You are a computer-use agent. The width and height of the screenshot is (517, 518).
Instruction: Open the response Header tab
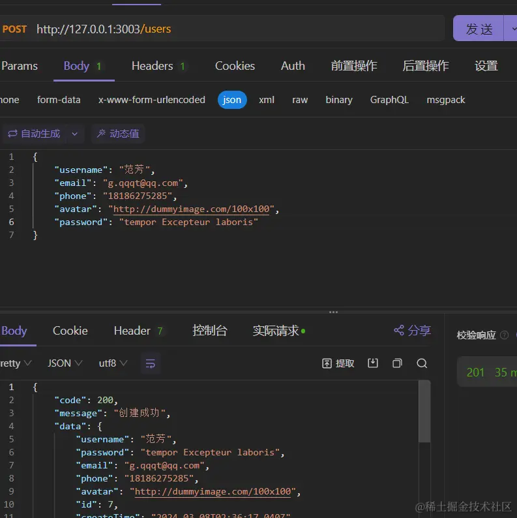point(138,331)
